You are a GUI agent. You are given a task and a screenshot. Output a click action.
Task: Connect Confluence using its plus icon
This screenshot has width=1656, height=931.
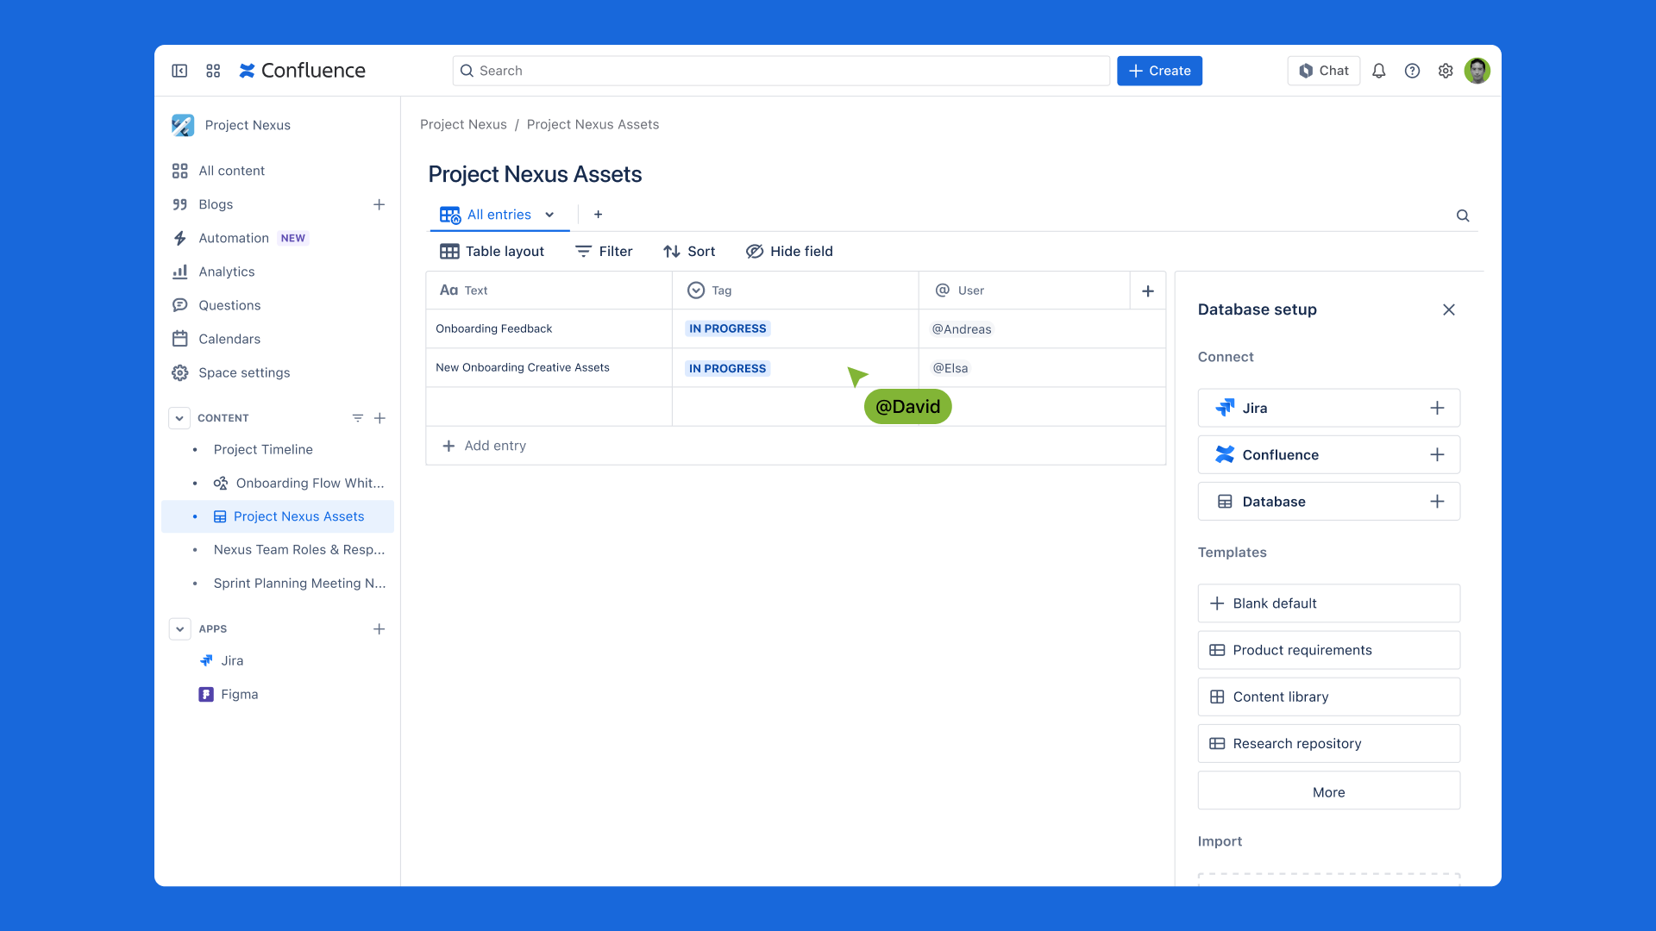click(1437, 454)
